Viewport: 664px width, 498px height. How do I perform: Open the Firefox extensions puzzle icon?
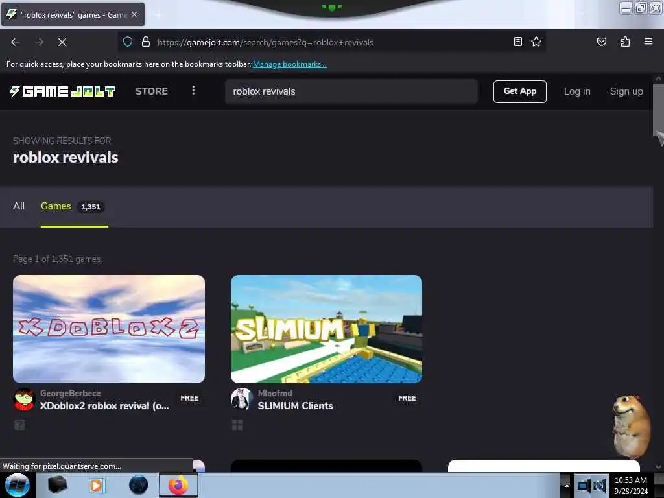[625, 41]
